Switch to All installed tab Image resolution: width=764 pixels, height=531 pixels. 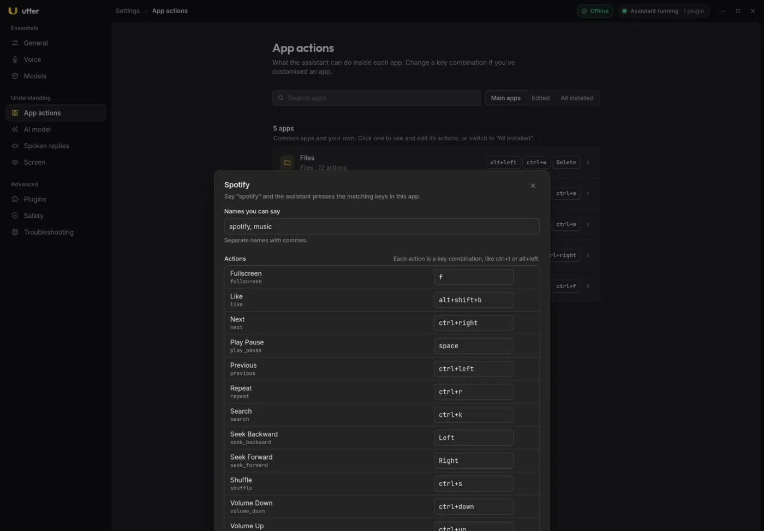pos(577,98)
